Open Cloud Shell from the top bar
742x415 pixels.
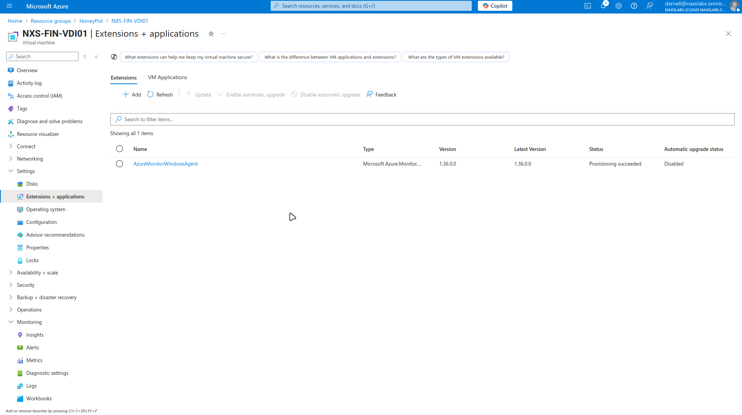588,6
